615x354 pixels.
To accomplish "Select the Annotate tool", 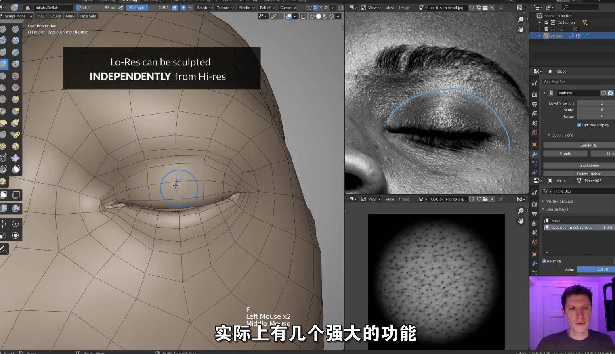I will [3, 249].
